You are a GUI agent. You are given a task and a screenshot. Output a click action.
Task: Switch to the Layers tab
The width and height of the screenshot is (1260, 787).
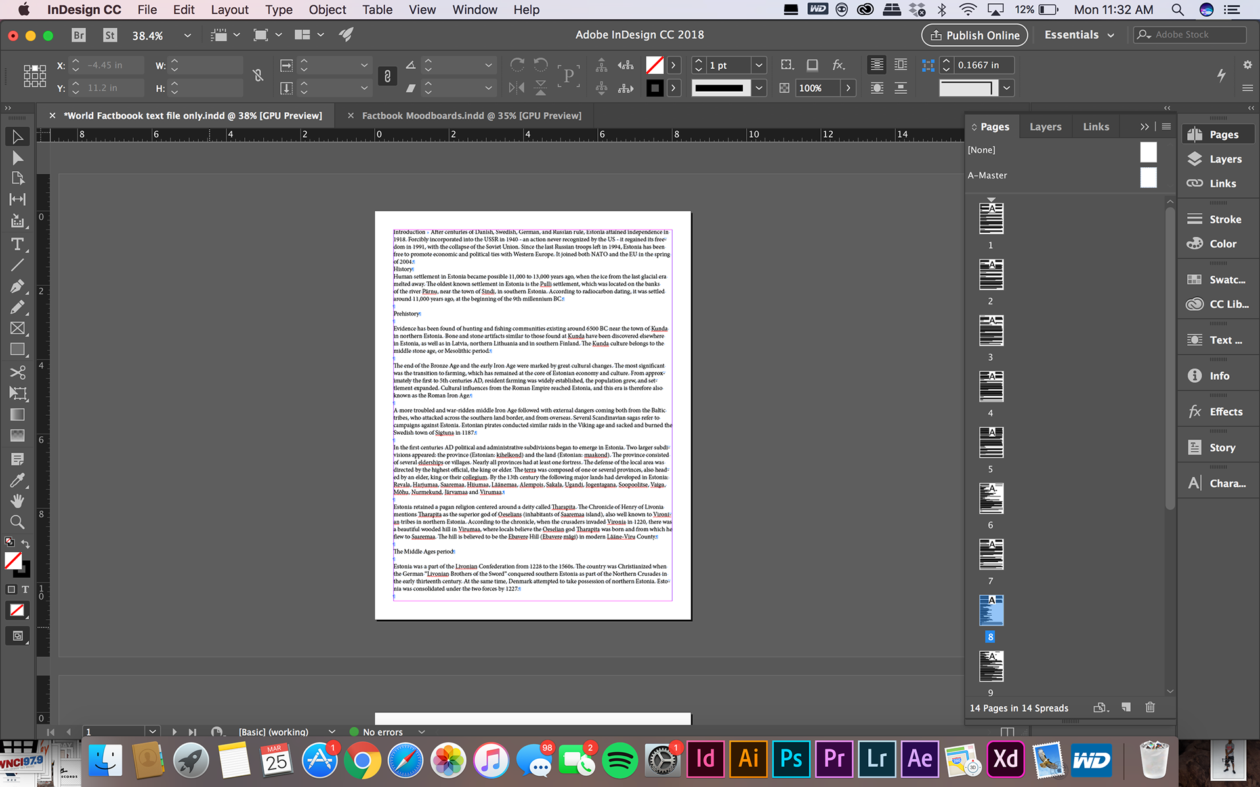pyautogui.click(x=1045, y=127)
